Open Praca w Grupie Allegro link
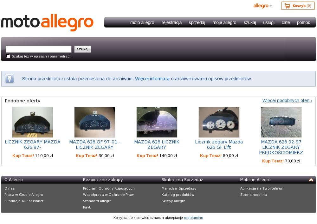 pos(24,195)
